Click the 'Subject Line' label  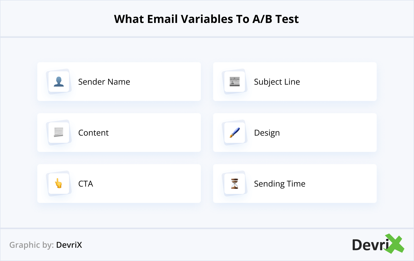pos(277,82)
